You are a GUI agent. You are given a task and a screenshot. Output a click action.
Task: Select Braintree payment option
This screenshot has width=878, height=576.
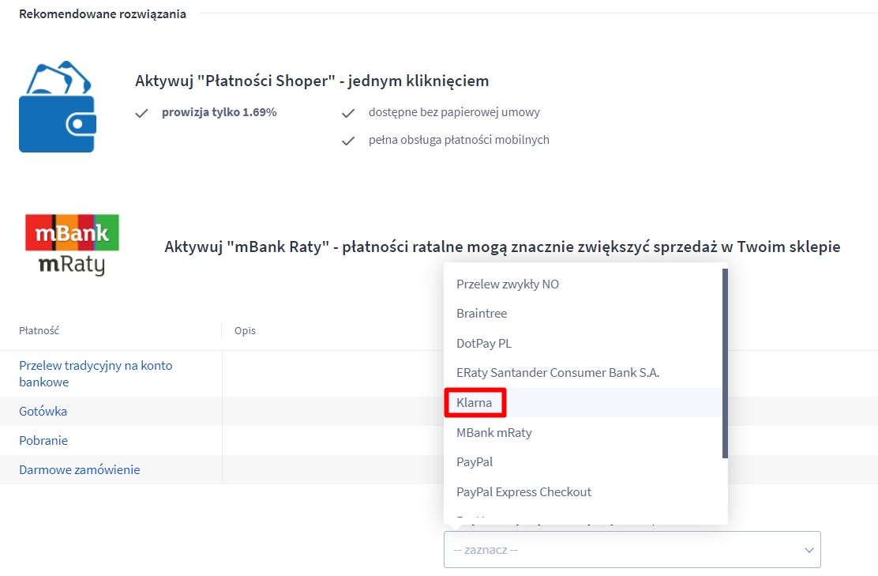point(583,314)
